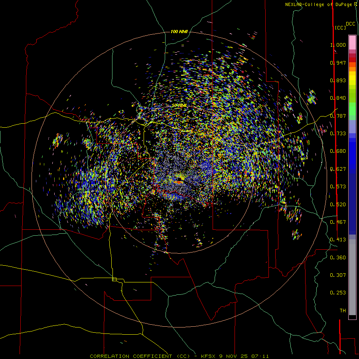Click the KFSX 9 NOV 25 07:11 timestamp

click(x=235, y=356)
